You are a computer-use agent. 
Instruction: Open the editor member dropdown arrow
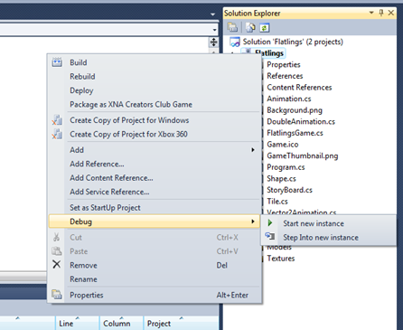pos(214,30)
